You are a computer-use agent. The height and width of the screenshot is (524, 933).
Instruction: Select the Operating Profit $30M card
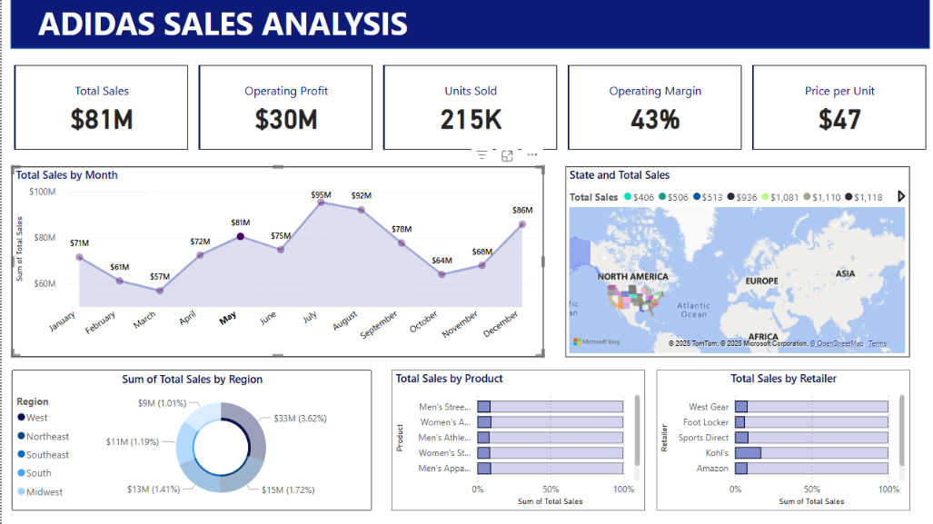coord(285,108)
